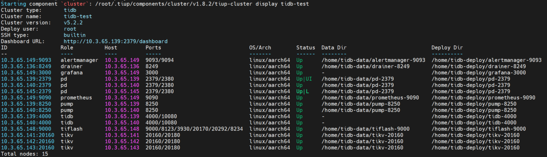Click deploy dir /home/tidb-deploy/prometheus-9090

tap(483, 98)
